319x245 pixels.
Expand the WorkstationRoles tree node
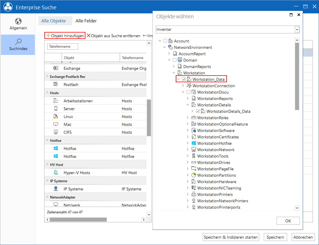(188, 118)
